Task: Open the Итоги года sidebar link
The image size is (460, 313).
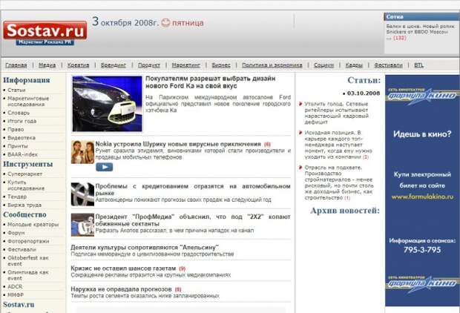Action: click(x=22, y=121)
